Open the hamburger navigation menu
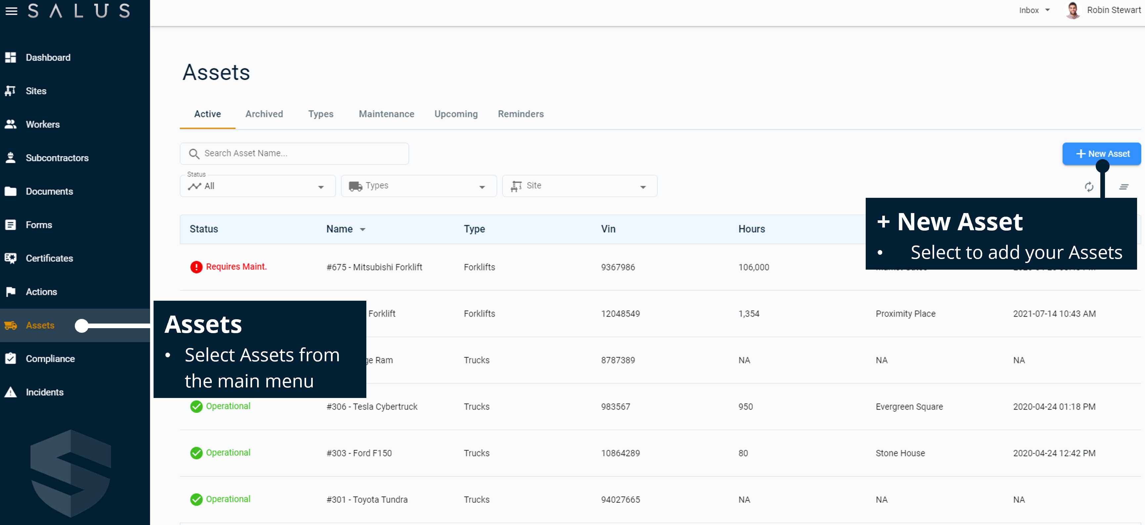 [11, 11]
